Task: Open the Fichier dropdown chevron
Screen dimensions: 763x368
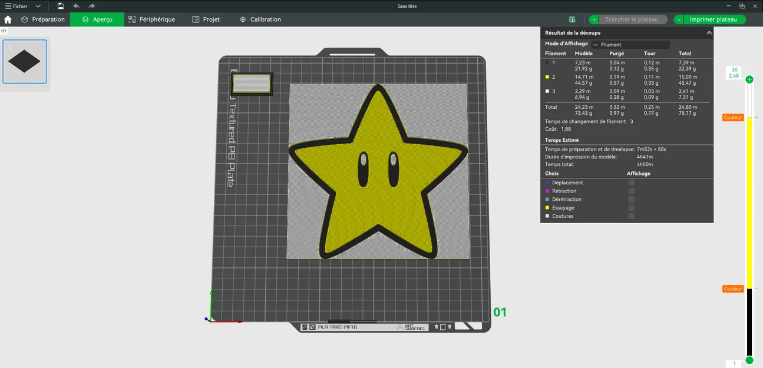Action: [38, 6]
